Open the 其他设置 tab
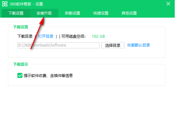176x119 pixels. coord(129,13)
